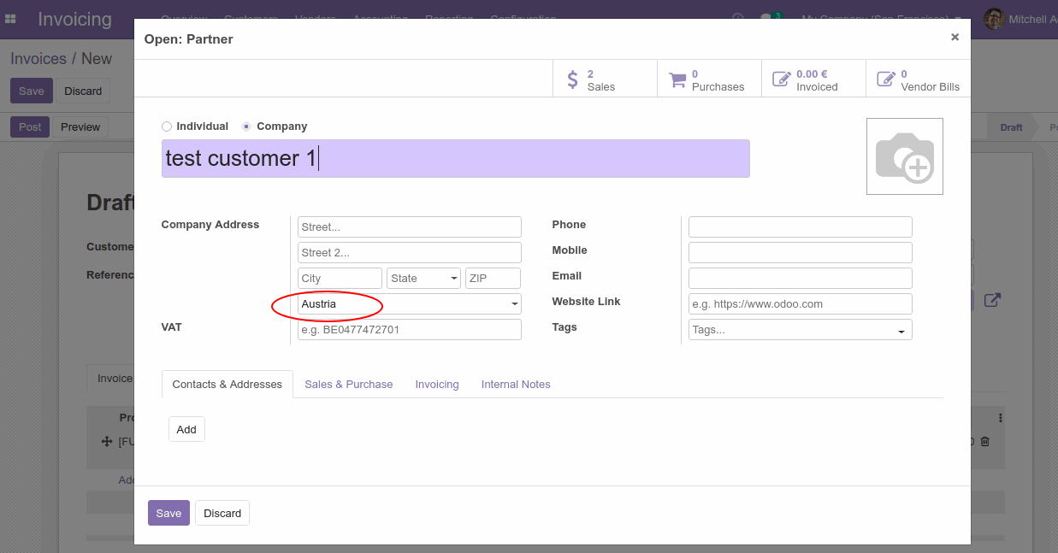Upload partner photo via camera placeholder

coord(905,156)
